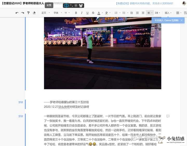187x146 pixels.
Task: Open the grid apps toolbar icon
Action: pos(178,13)
